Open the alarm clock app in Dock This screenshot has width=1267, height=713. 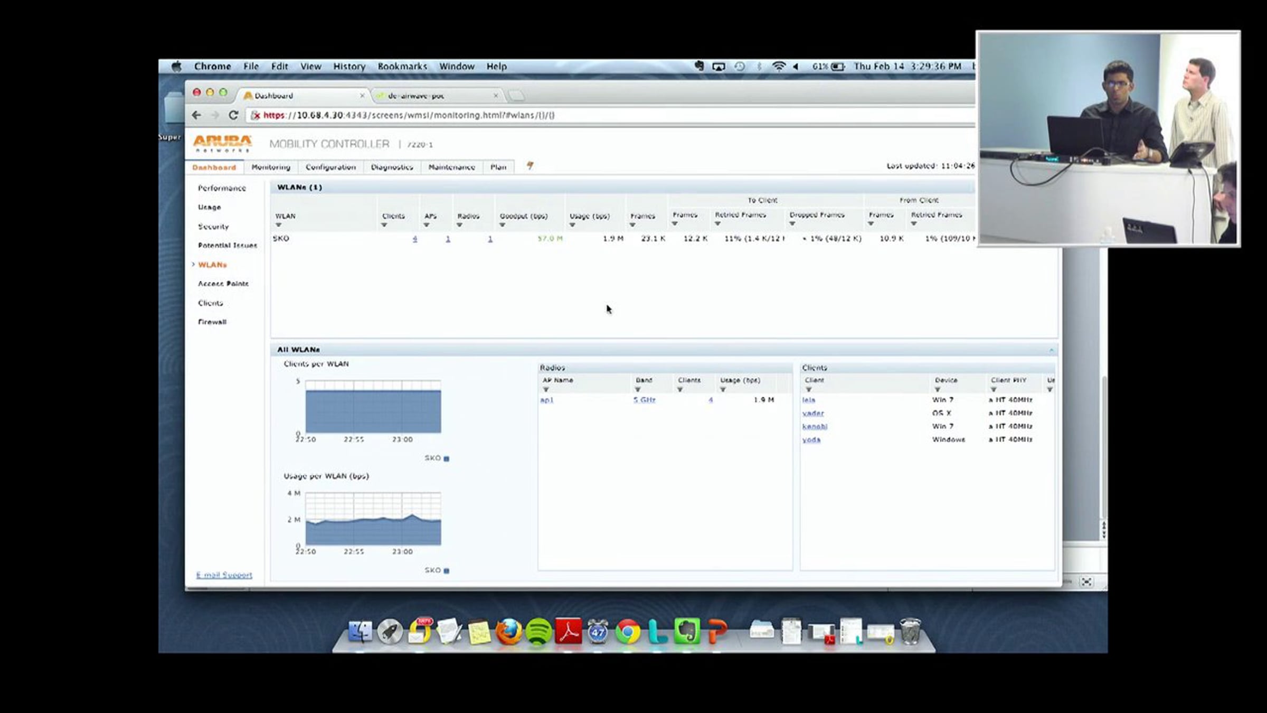598,632
